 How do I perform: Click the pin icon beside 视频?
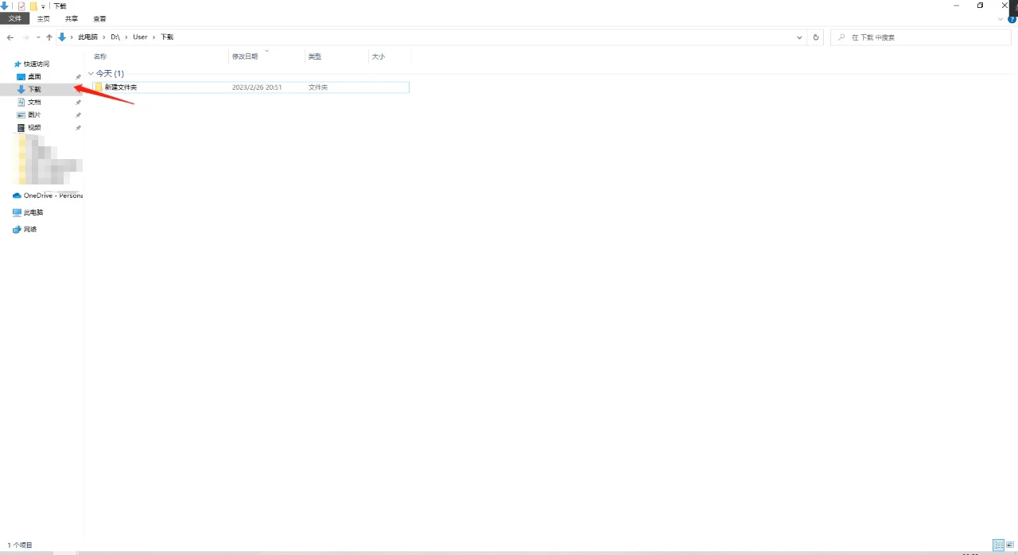point(78,127)
